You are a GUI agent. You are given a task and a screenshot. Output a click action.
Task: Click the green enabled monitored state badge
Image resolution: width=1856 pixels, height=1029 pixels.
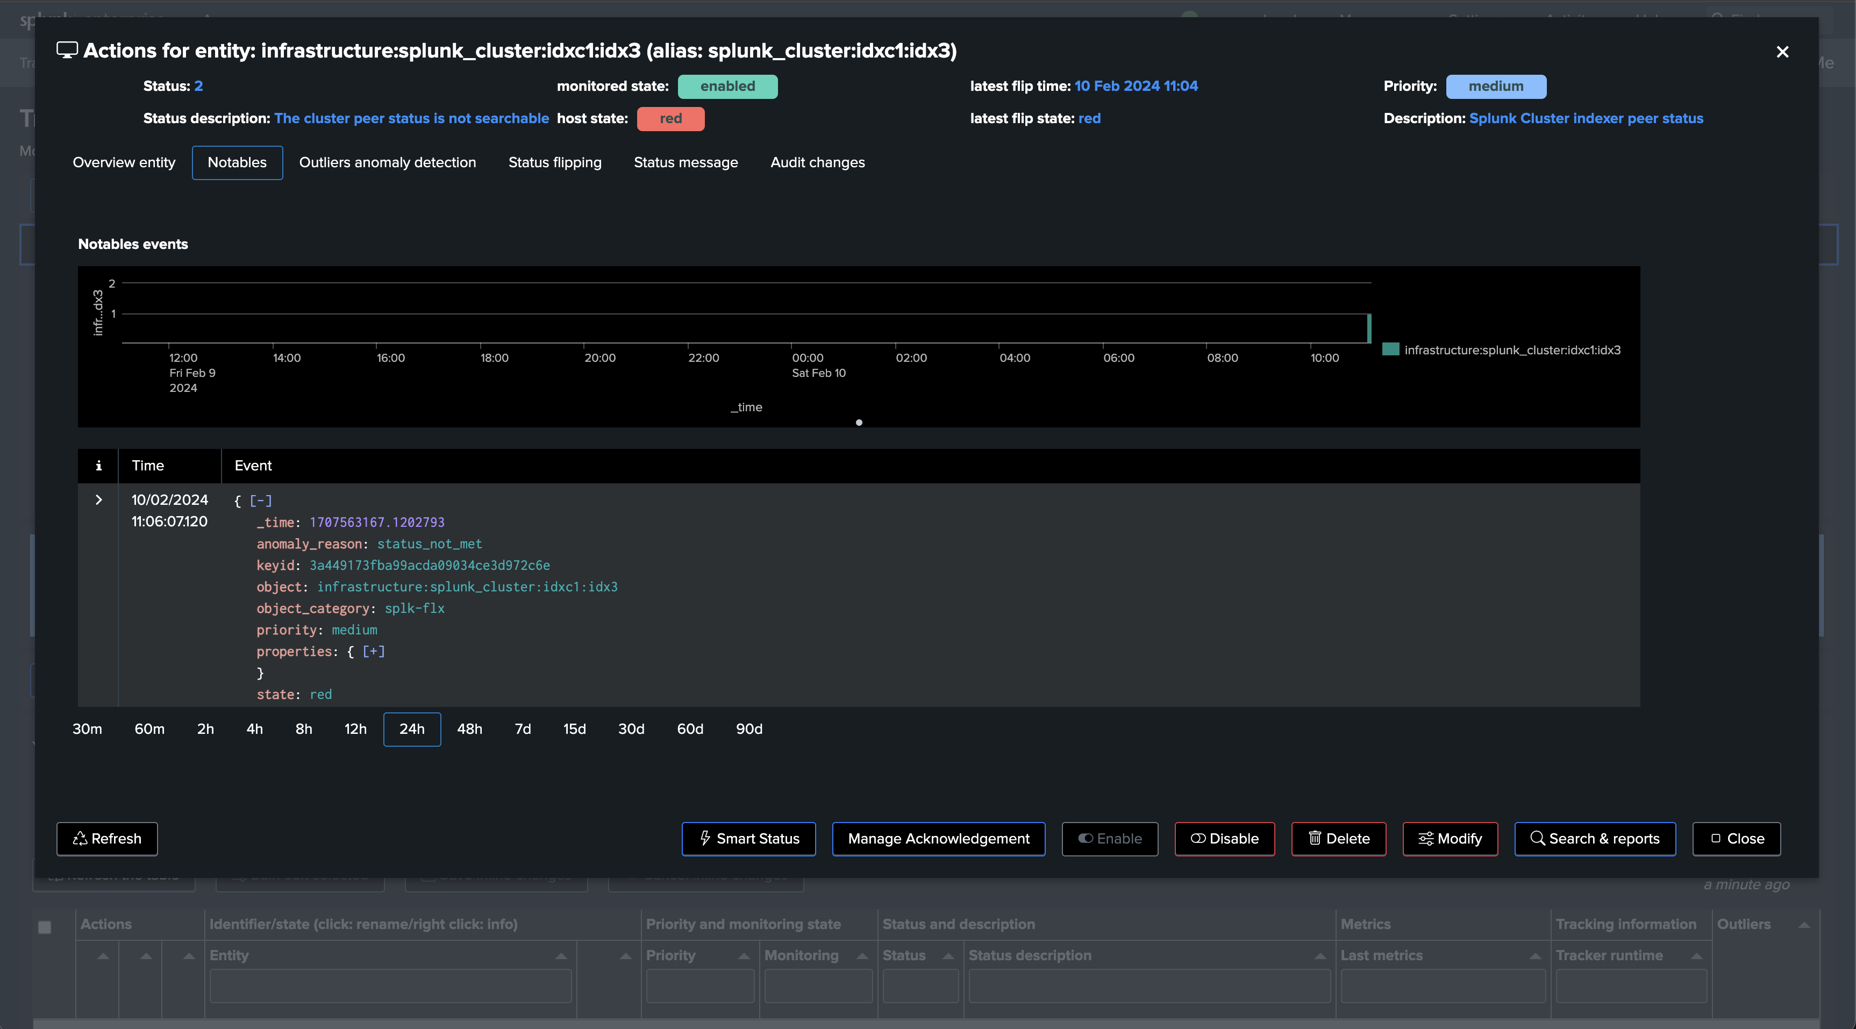727,86
